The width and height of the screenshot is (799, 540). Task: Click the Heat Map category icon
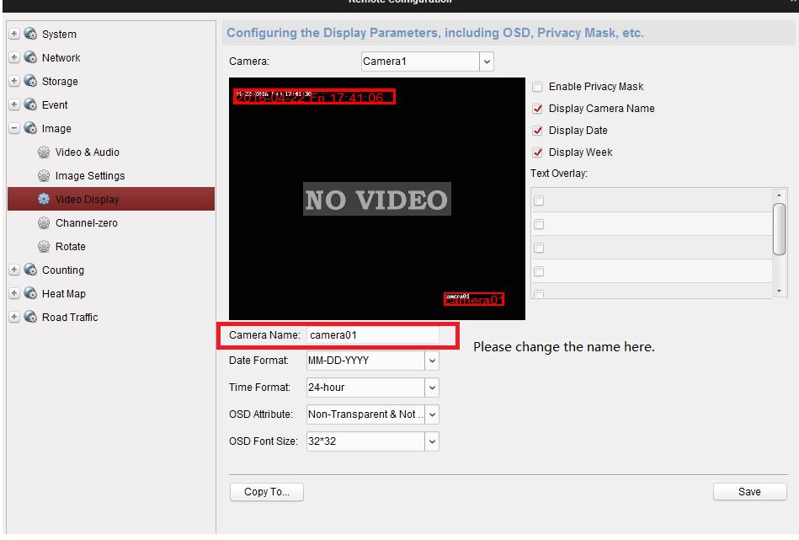(x=31, y=294)
